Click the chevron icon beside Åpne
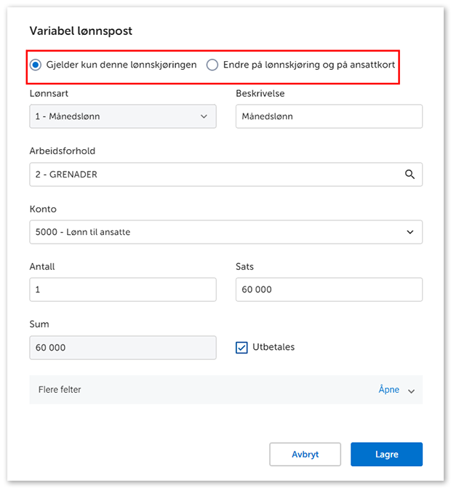The height and width of the screenshot is (488, 451). [x=411, y=391]
